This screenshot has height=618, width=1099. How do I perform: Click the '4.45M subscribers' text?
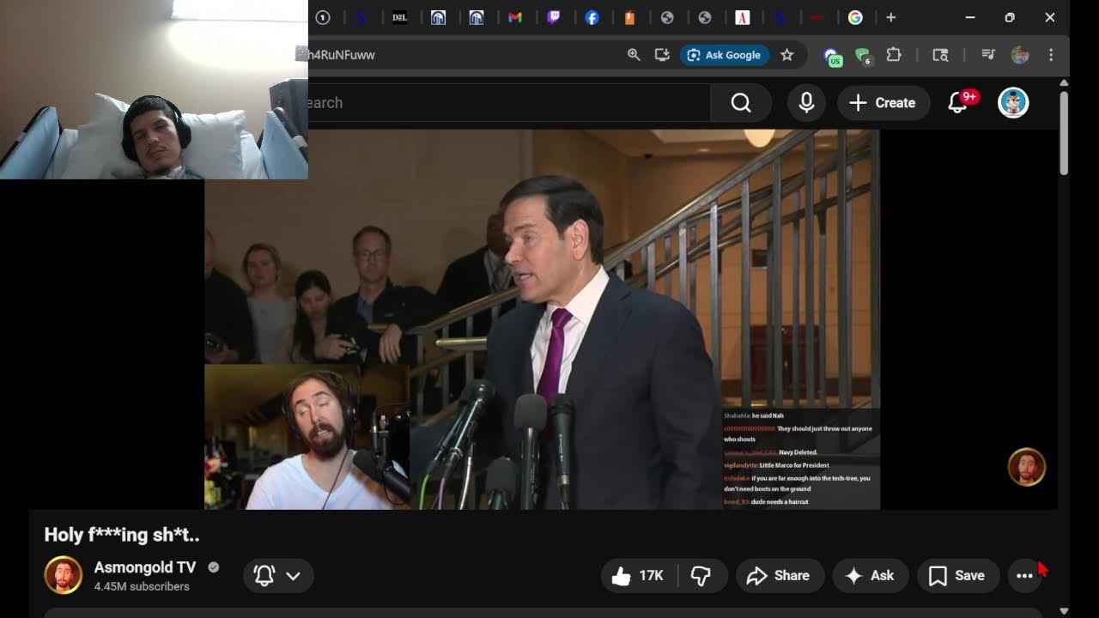click(x=142, y=586)
